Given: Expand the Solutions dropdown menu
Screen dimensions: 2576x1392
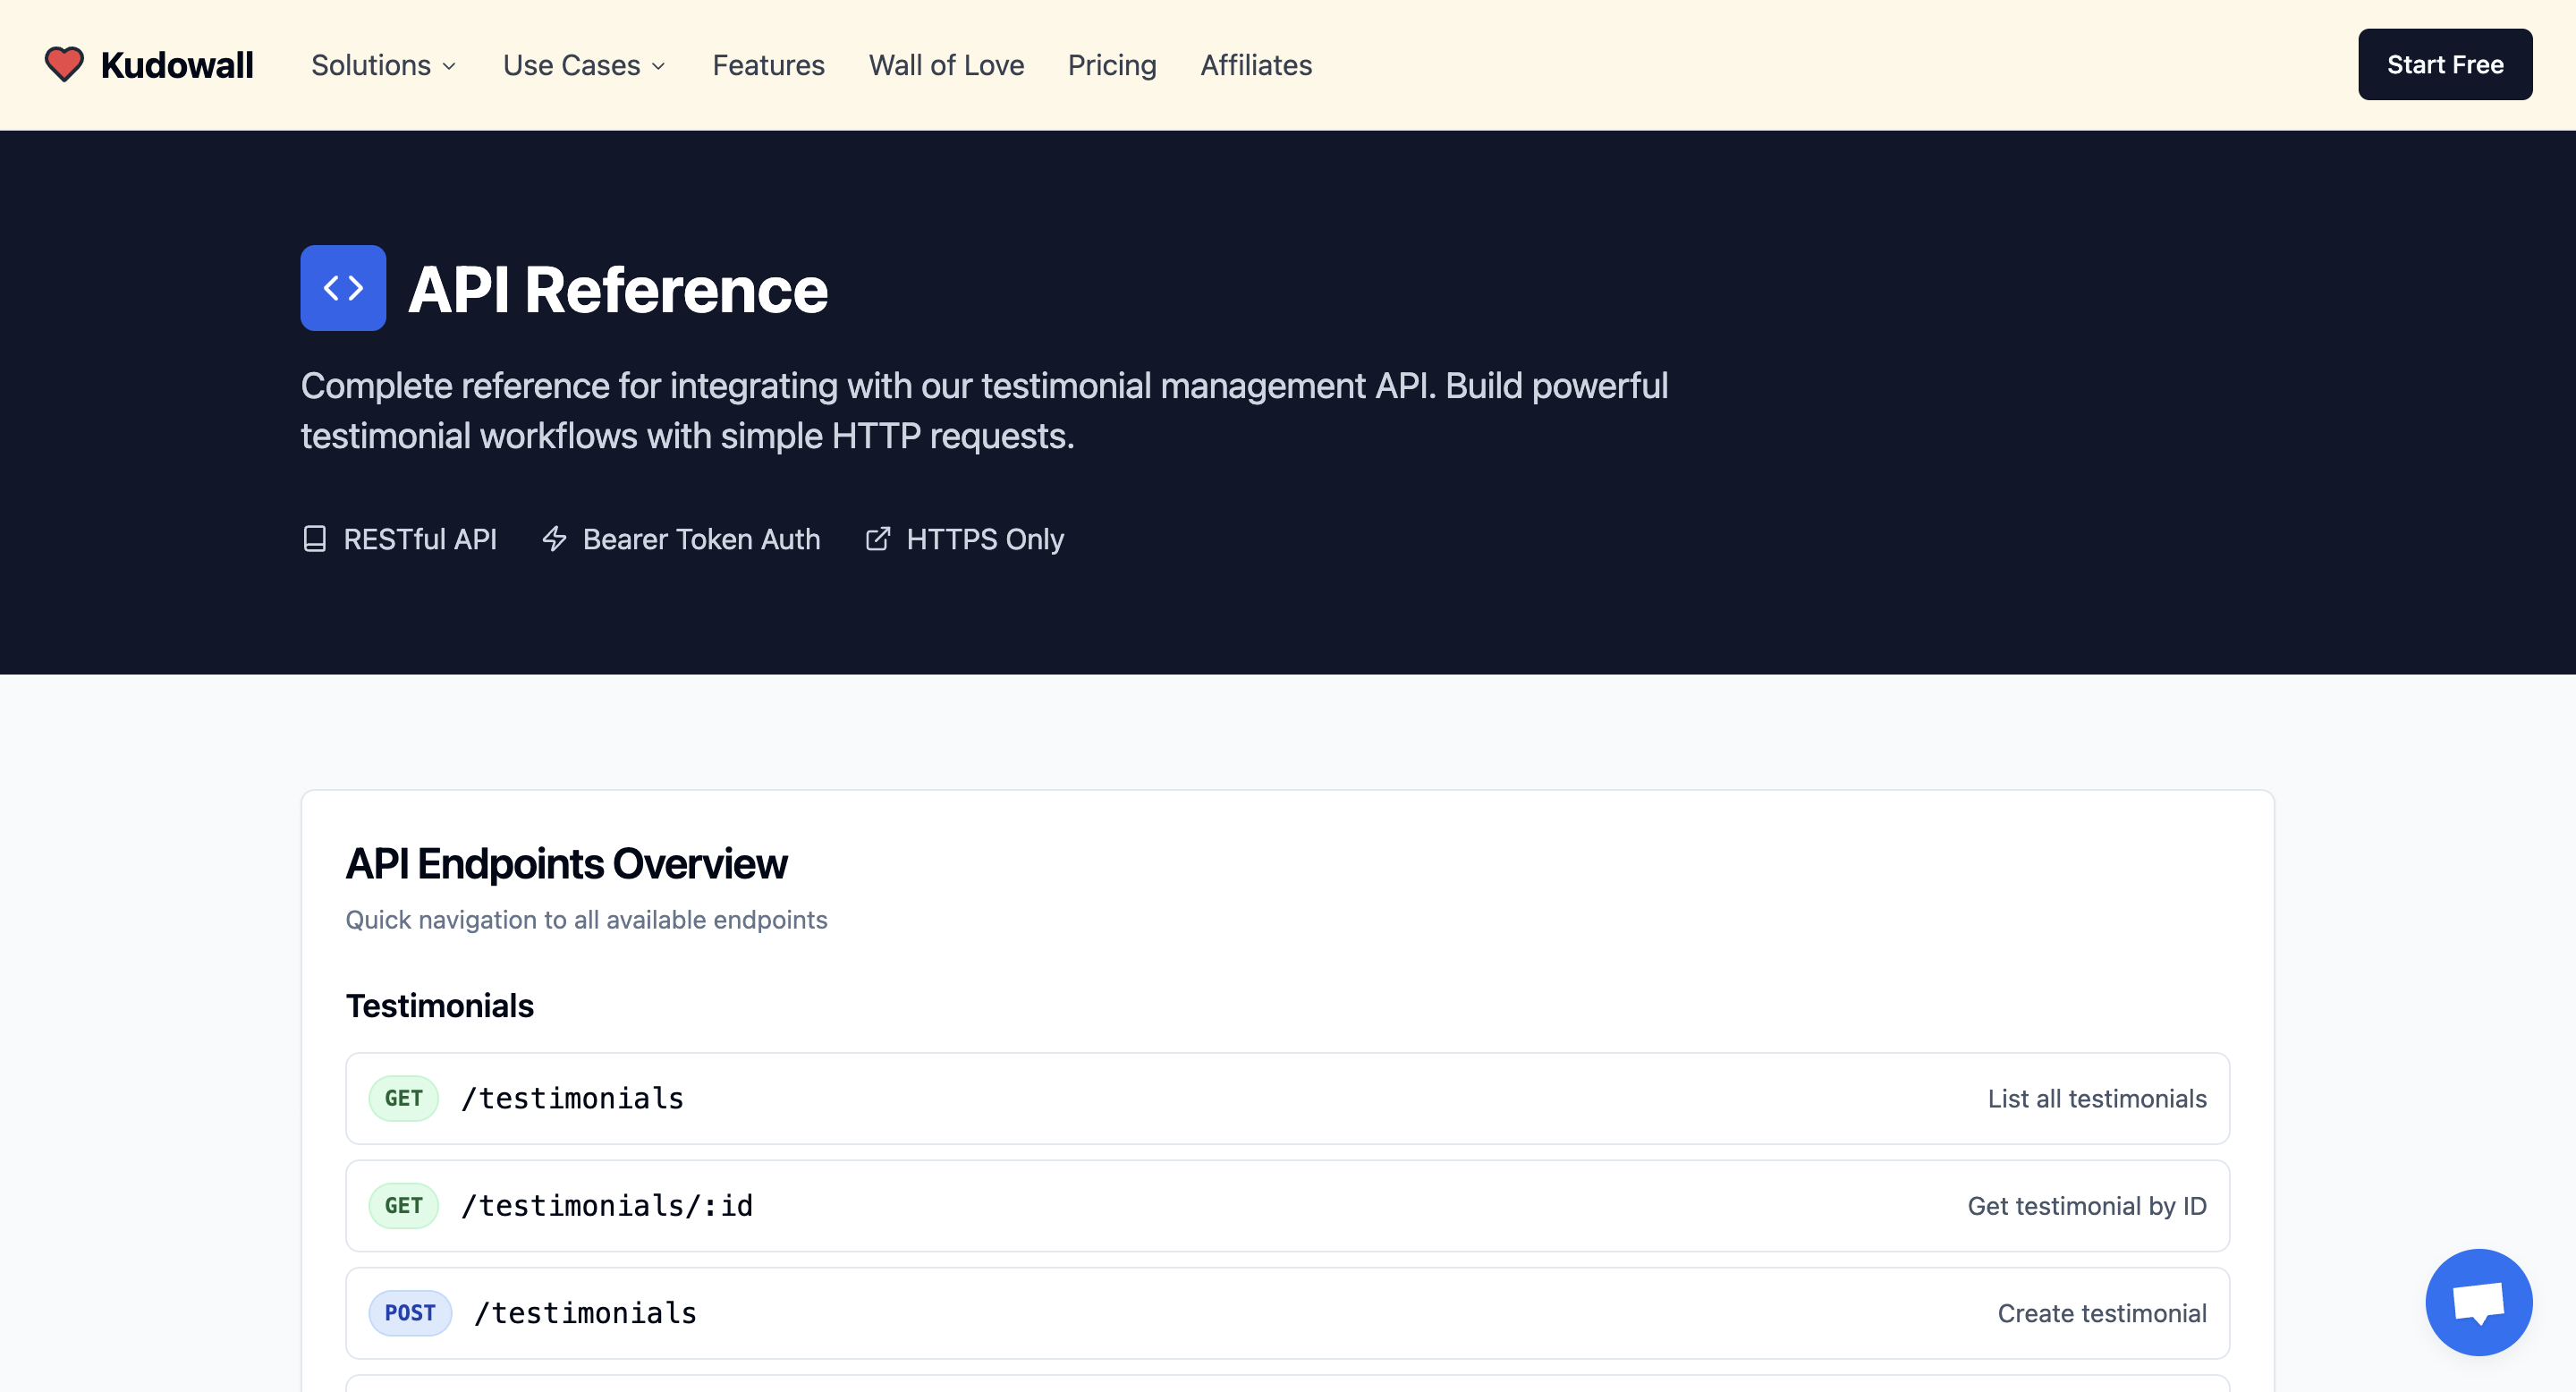Looking at the screenshot, I should click(x=384, y=65).
